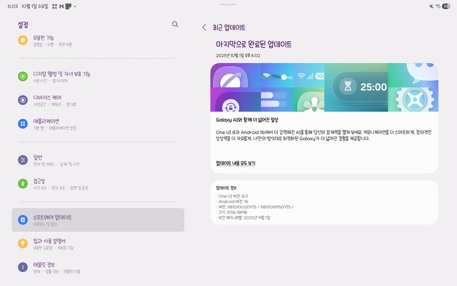The image size is (457, 286).
Task: Tap the 2025년 10월 1일 오후 6:02 timestamp
Action: (238, 55)
